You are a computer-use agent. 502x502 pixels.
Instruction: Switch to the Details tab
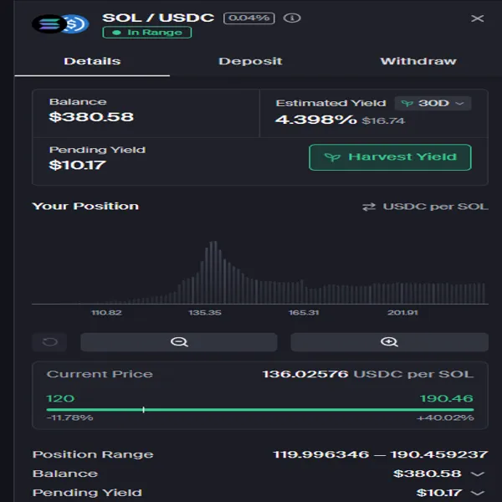92,61
